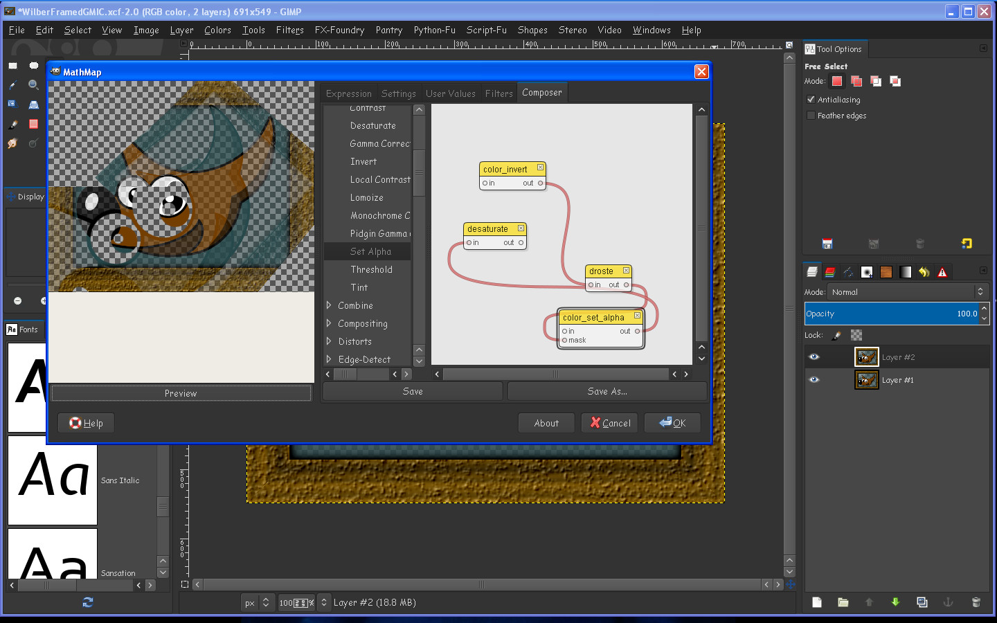Click the lock alpha channel checkerboard icon
Screen dimensions: 997x623
[856, 335]
